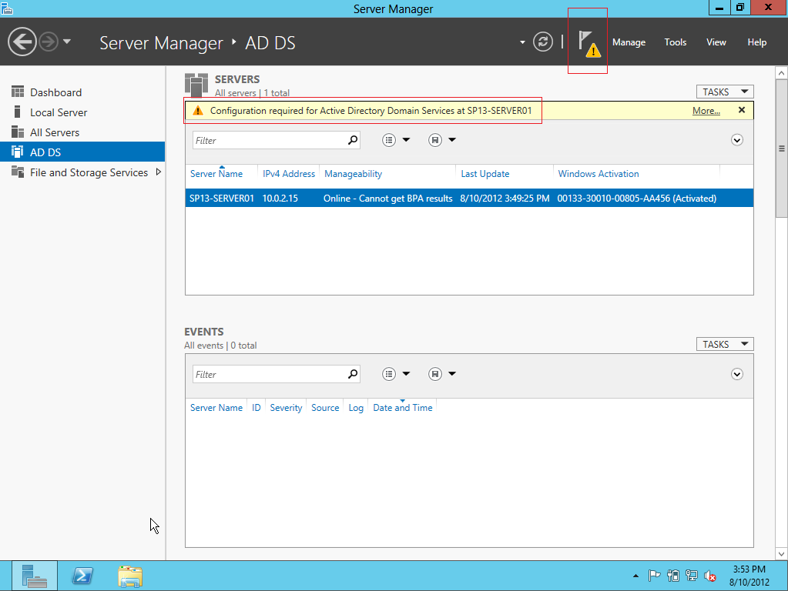Image resolution: width=788 pixels, height=591 pixels.
Task: Click the search magnifier in Servers filter
Action: point(353,140)
